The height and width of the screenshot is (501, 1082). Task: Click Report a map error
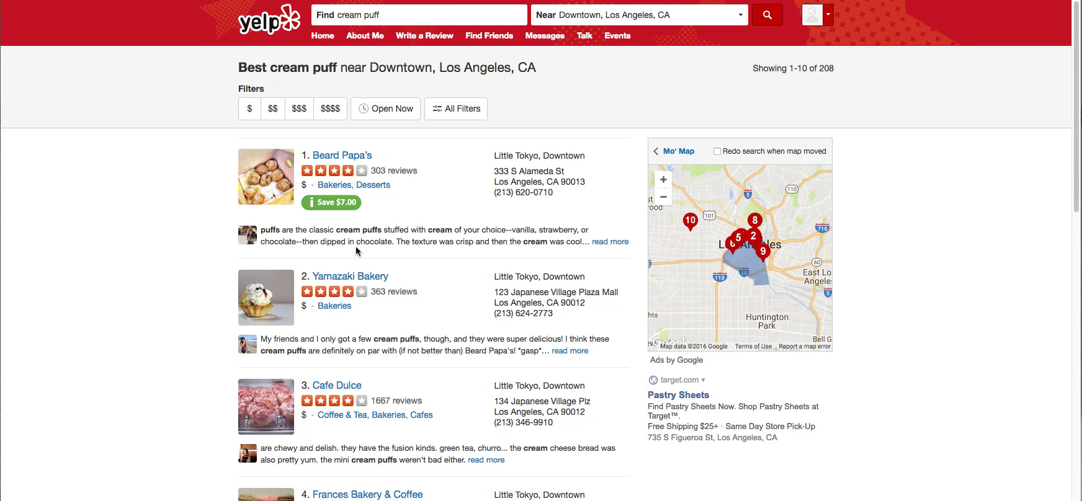pyautogui.click(x=804, y=347)
